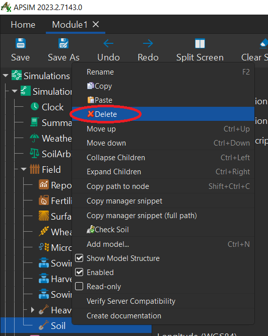Viewport: 268px width, 336px height.
Task: Click the Undo arrow icon
Action: [x=108, y=43]
